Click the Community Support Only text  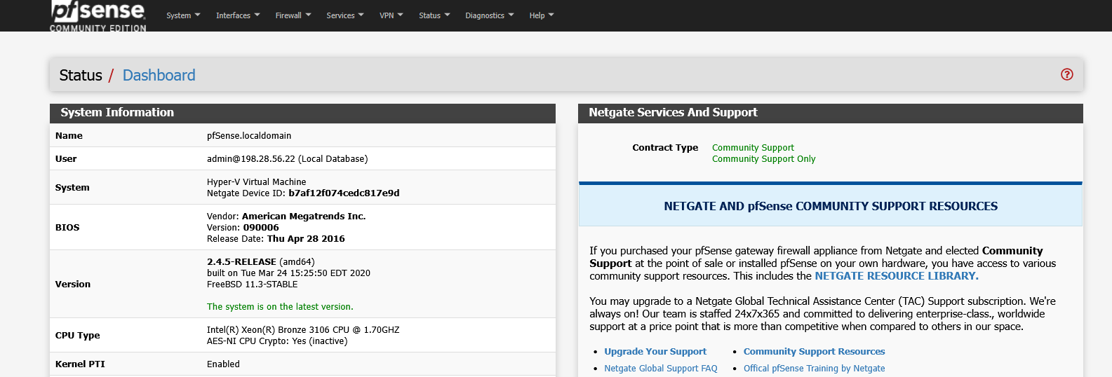click(763, 159)
